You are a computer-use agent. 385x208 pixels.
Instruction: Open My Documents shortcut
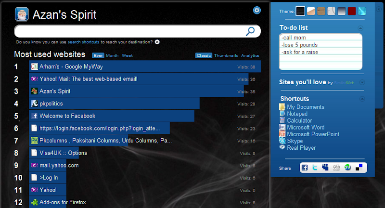coord(306,107)
